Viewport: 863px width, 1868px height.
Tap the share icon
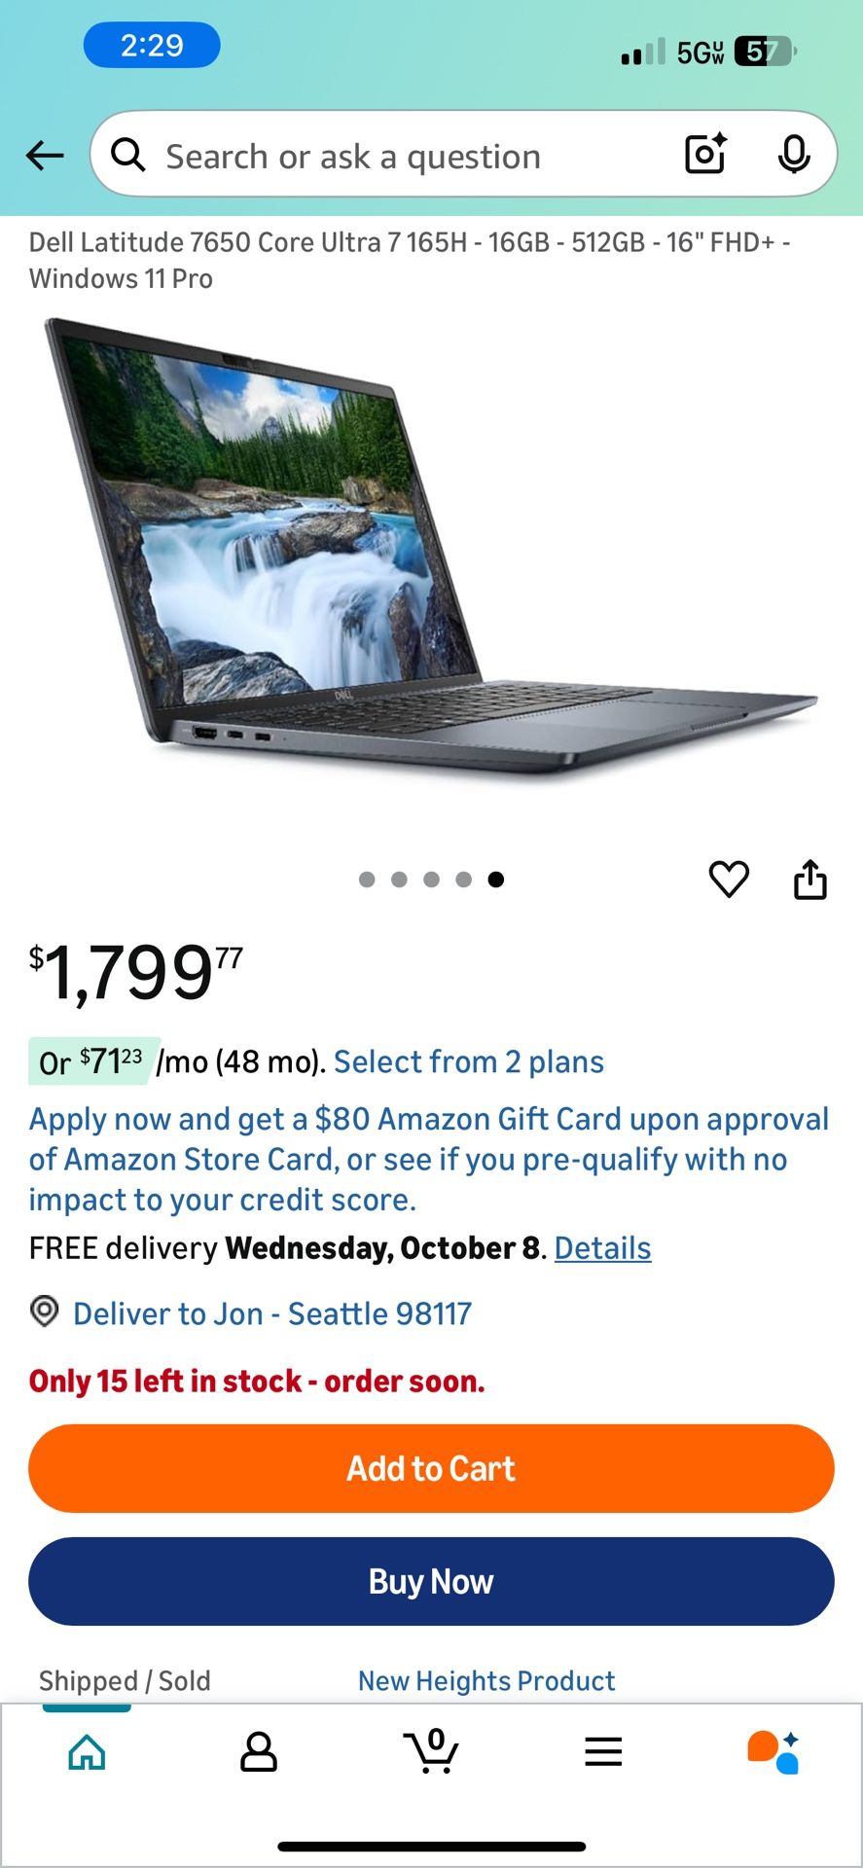click(810, 879)
